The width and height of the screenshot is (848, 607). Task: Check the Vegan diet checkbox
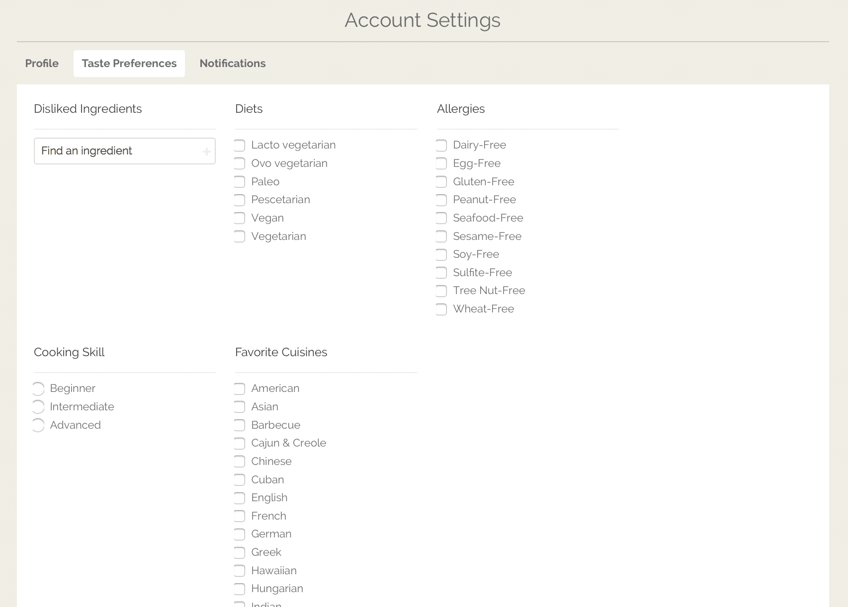coord(240,218)
